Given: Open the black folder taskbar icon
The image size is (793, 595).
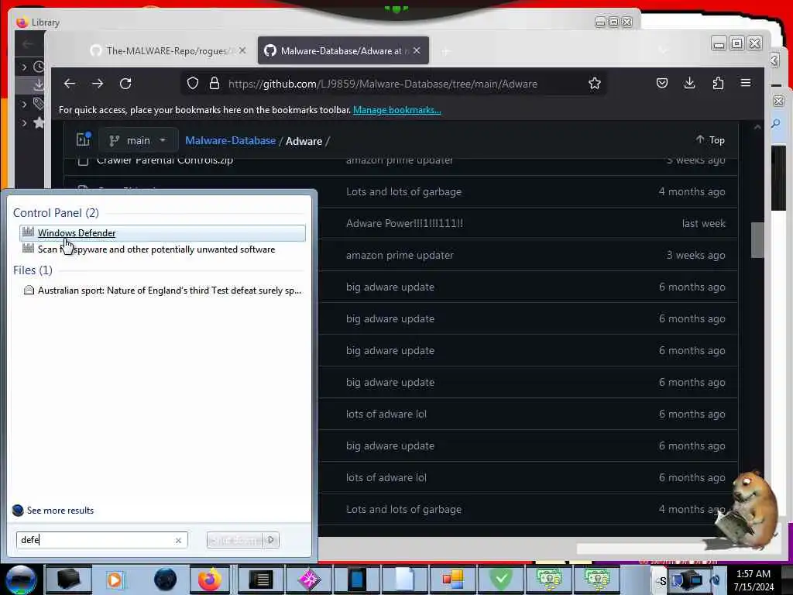Looking at the screenshot, I should [x=68, y=580].
